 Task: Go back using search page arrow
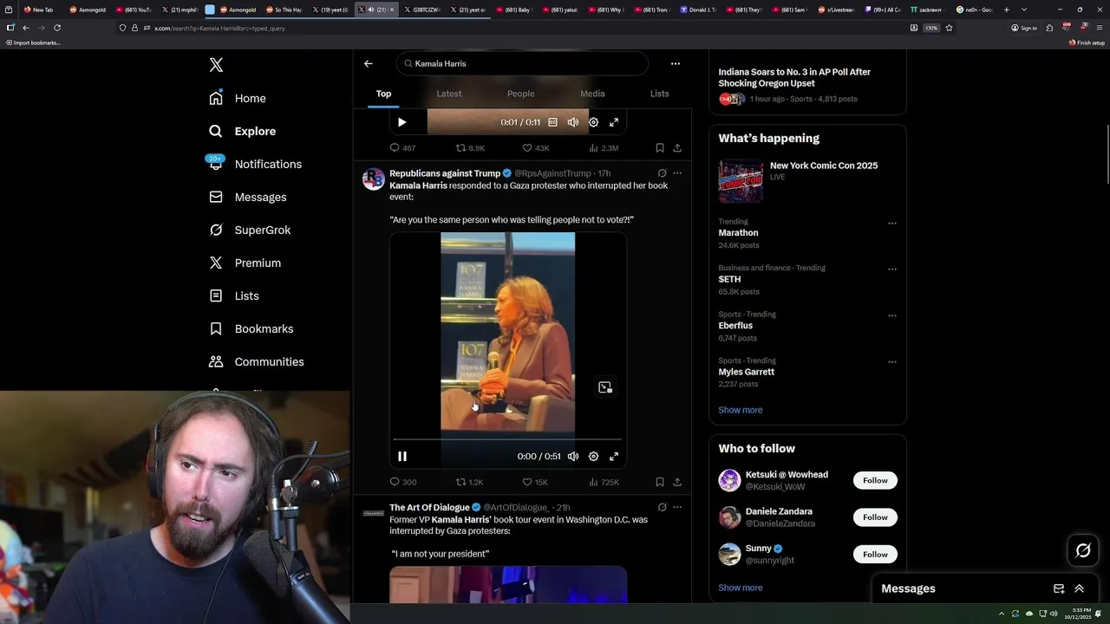pyautogui.click(x=369, y=63)
